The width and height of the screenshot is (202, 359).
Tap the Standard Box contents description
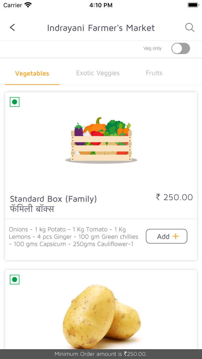(x=74, y=237)
